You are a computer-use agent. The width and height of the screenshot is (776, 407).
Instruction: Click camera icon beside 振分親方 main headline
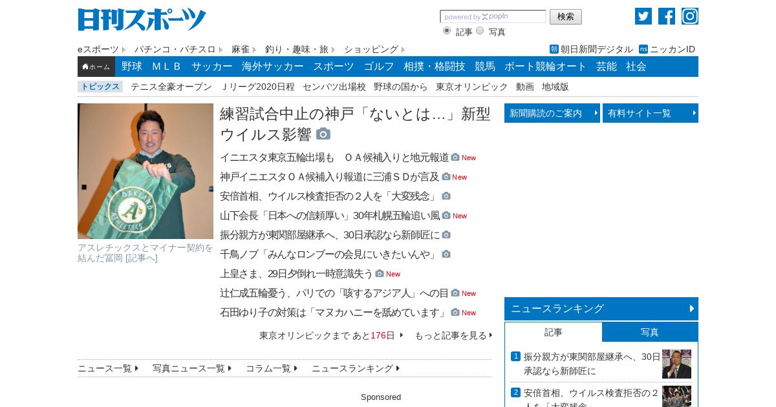pyautogui.click(x=446, y=235)
